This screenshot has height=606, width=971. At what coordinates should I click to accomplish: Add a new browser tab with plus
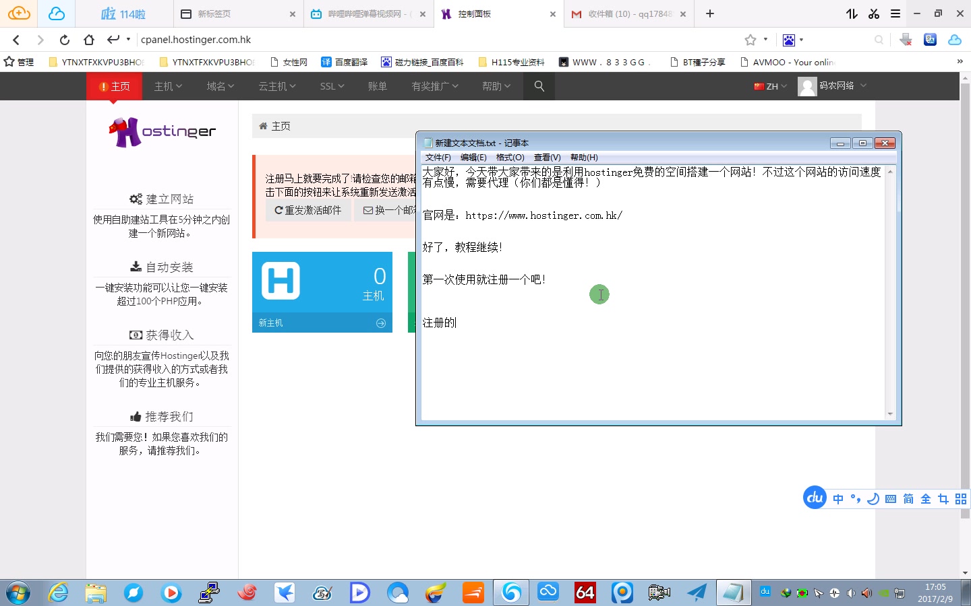[710, 13]
